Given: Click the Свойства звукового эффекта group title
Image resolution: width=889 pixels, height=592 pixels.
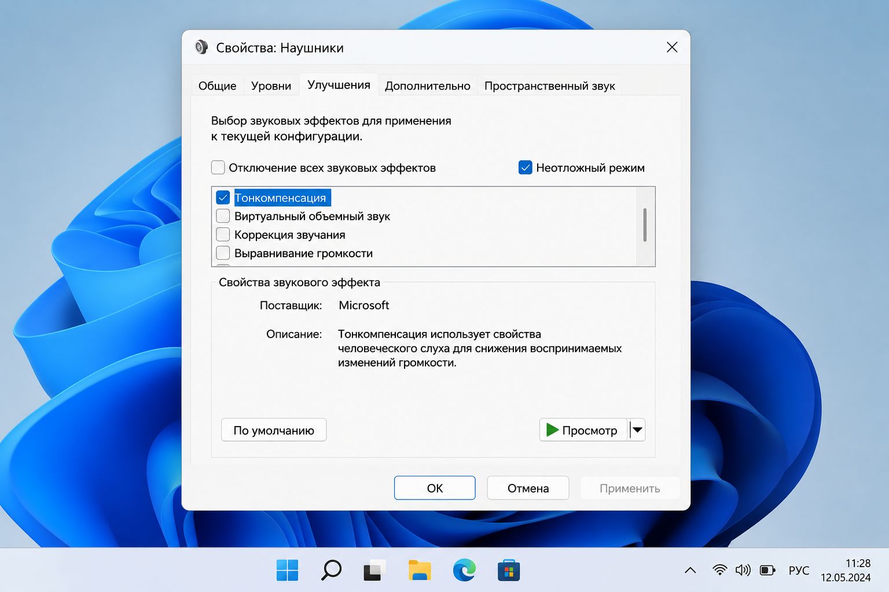Looking at the screenshot, I should pos(299,283).
